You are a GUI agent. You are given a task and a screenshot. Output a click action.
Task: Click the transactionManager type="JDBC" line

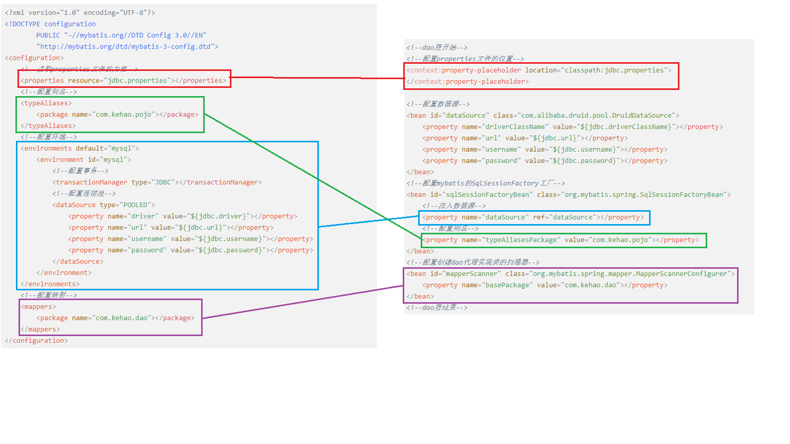click(157, 182)
